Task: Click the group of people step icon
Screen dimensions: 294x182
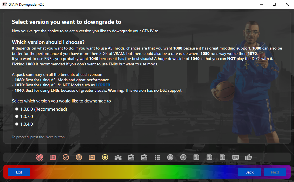Action: (118, 157)
